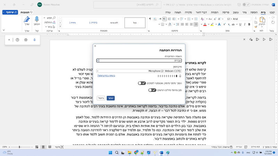Sort text A-Z icon
The width and height of the screenshot is (278, 156).
click(155, 19)
